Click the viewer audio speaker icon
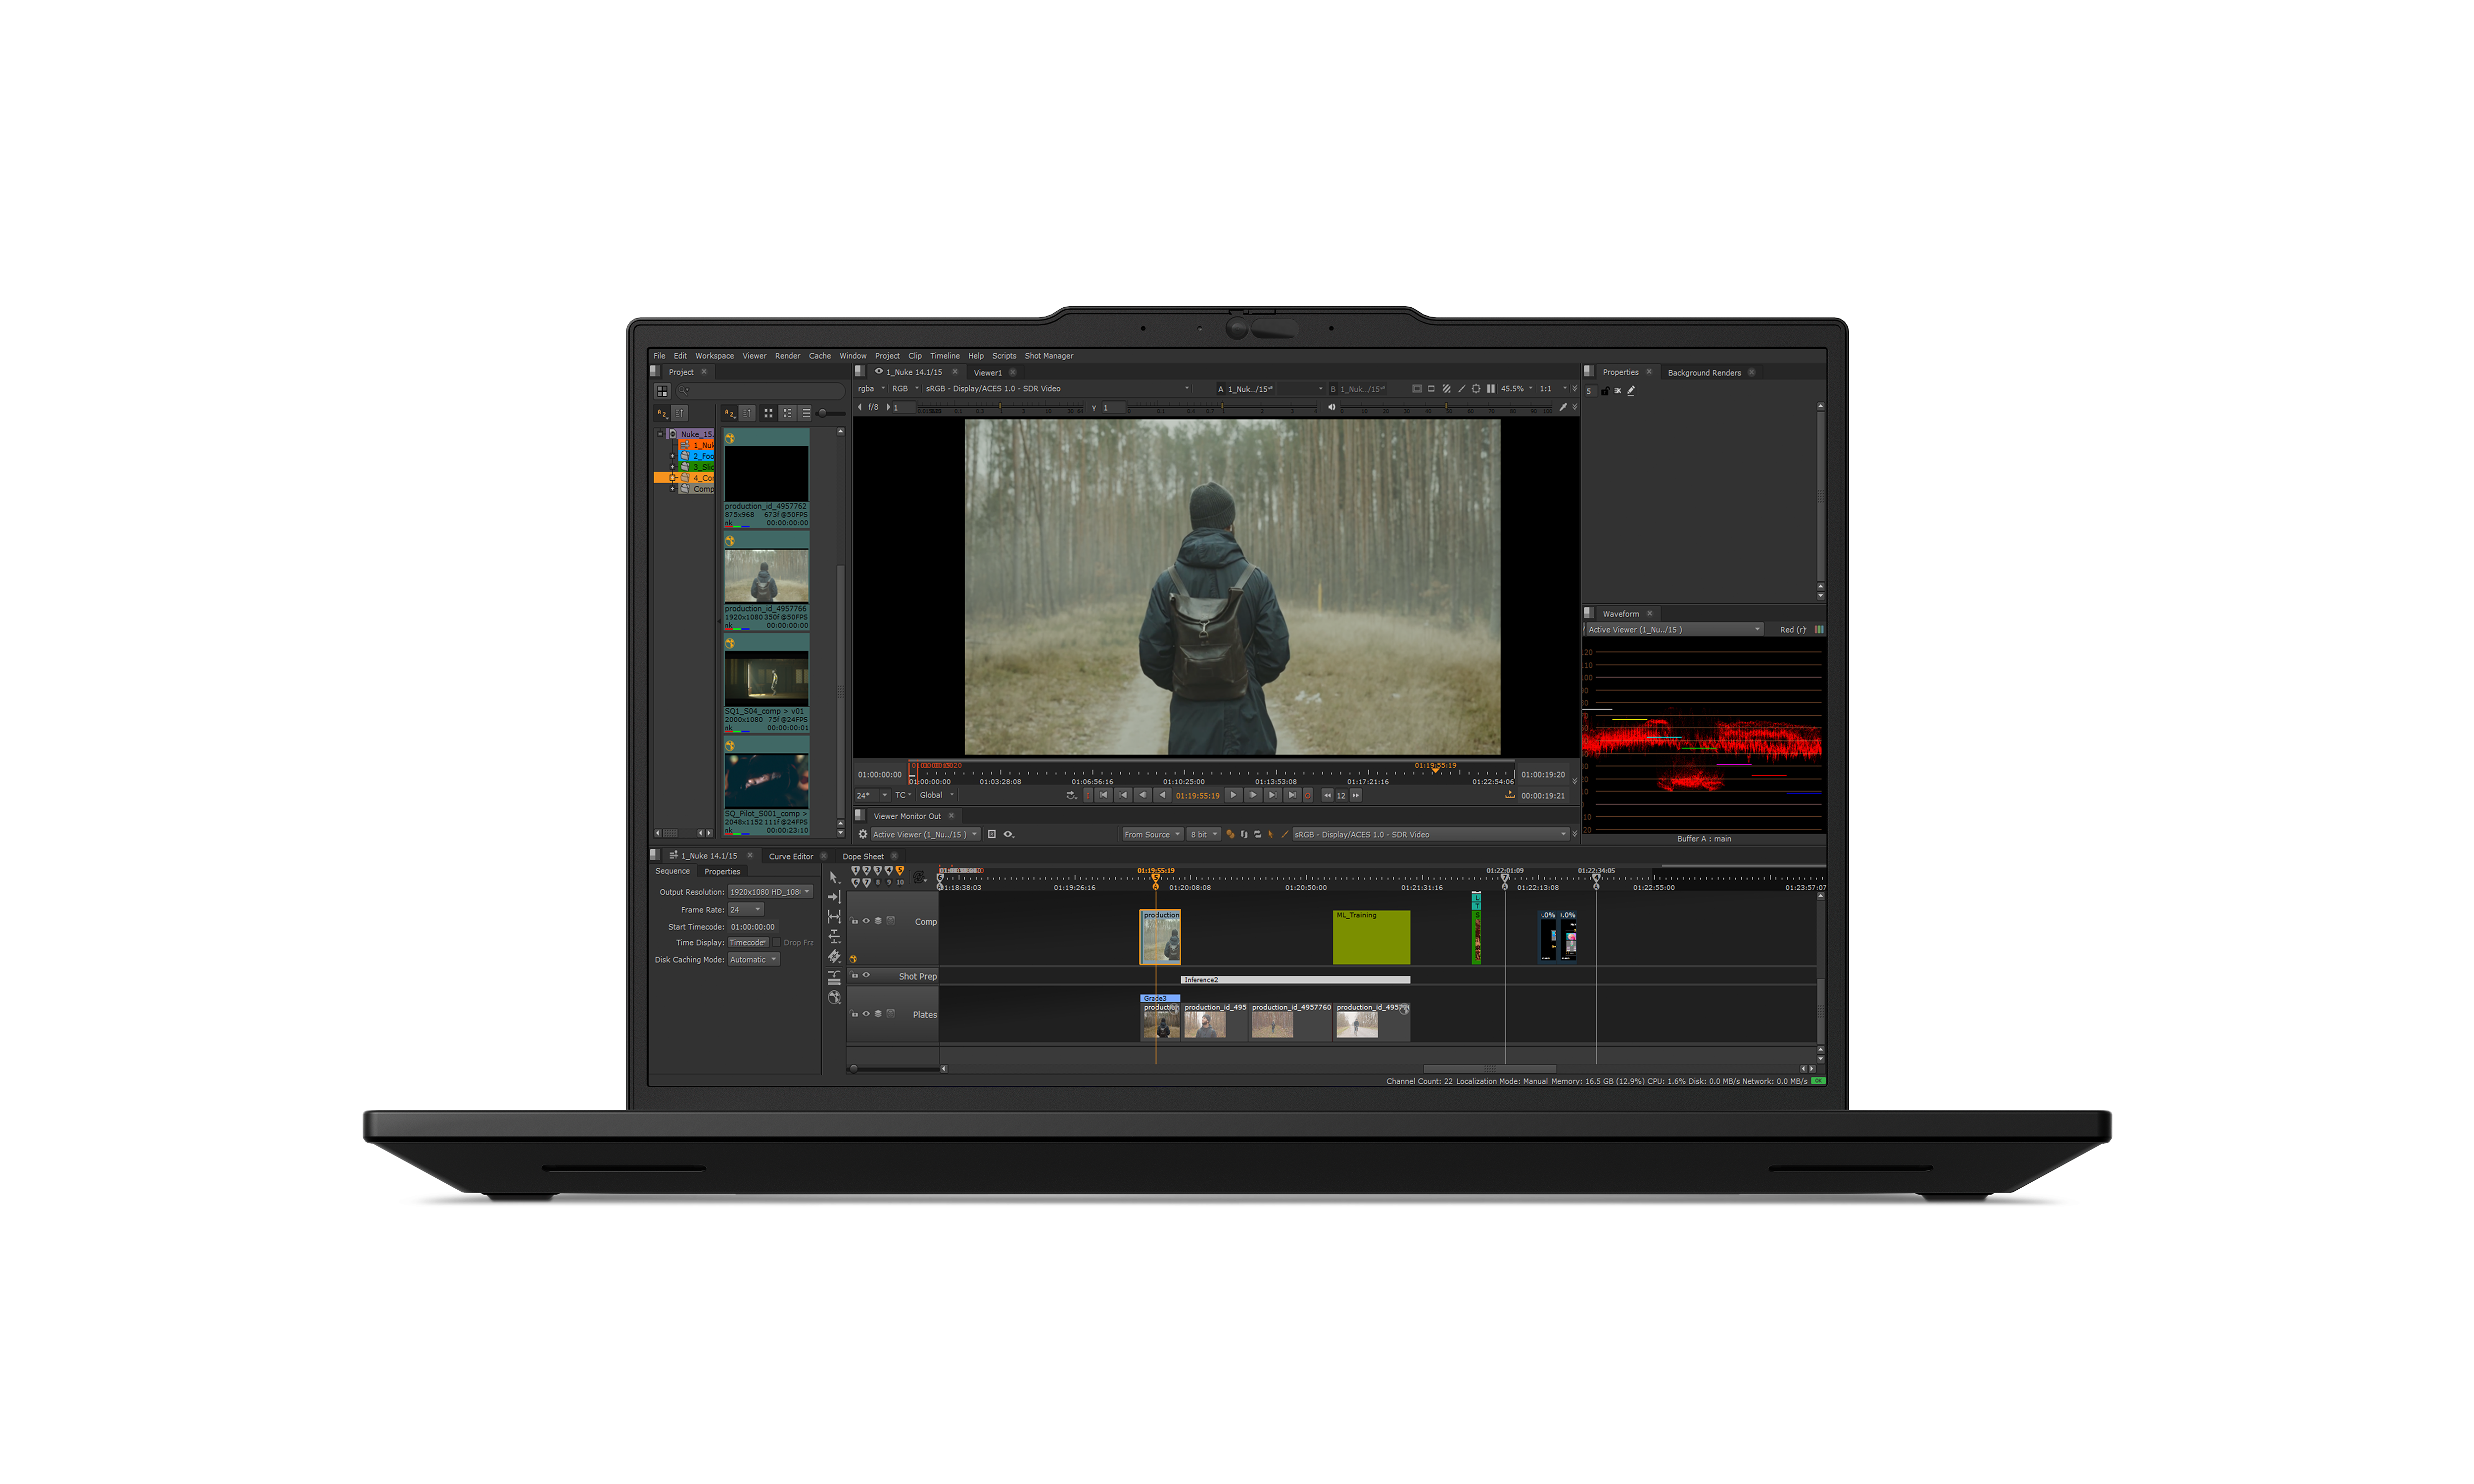 click(x=1331, y=407)
